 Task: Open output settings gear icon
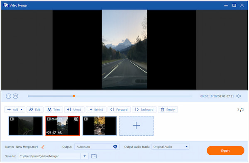115,147
